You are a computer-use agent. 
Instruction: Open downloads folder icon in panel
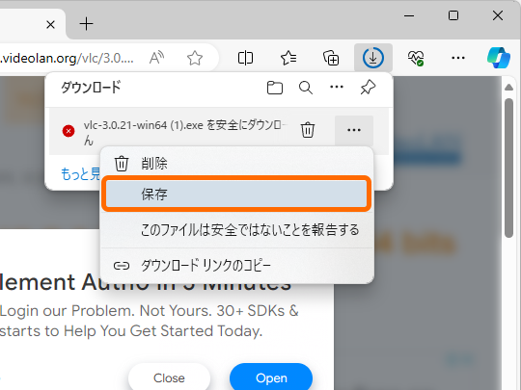(x=275, y=88)
